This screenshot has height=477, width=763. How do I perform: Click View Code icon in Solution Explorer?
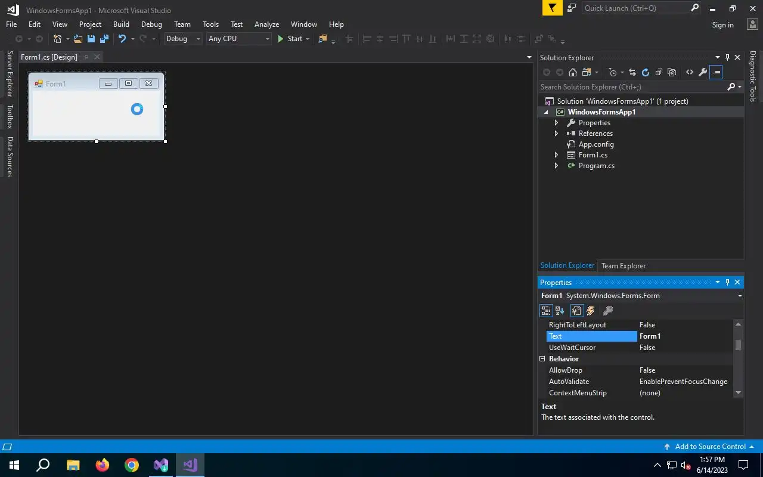(690, 72)
